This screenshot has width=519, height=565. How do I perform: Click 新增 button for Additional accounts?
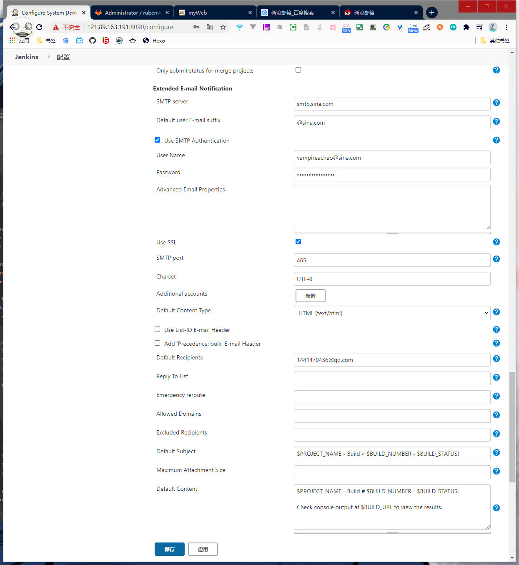(x=310, y=296)
